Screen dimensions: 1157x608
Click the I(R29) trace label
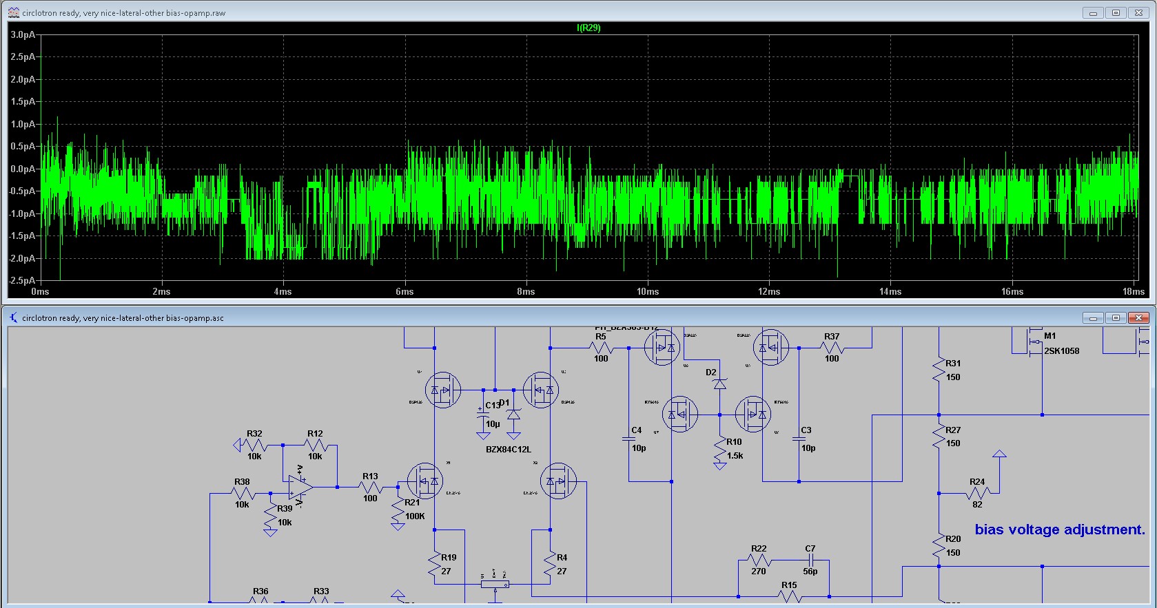click(x=588, y=28)
